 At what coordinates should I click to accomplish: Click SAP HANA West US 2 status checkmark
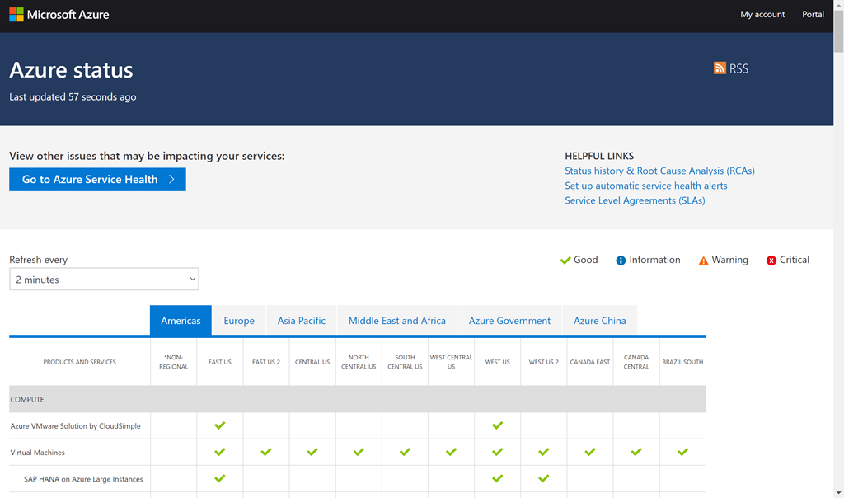(543, 479)
